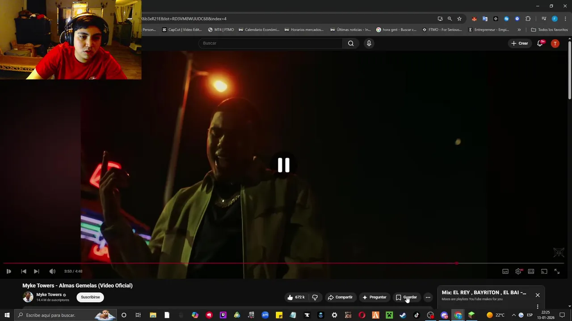This screenshot has height=321, width=572.
Task: Mute the video volume
Action: point(52,271)
